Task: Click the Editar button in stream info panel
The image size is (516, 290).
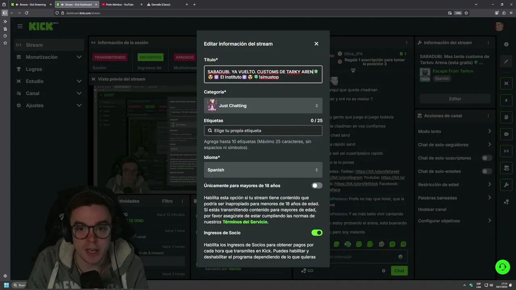Action: tap(455, 99)
